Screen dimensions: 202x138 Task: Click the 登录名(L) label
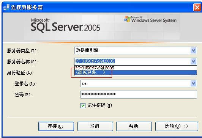pos(26,84)
